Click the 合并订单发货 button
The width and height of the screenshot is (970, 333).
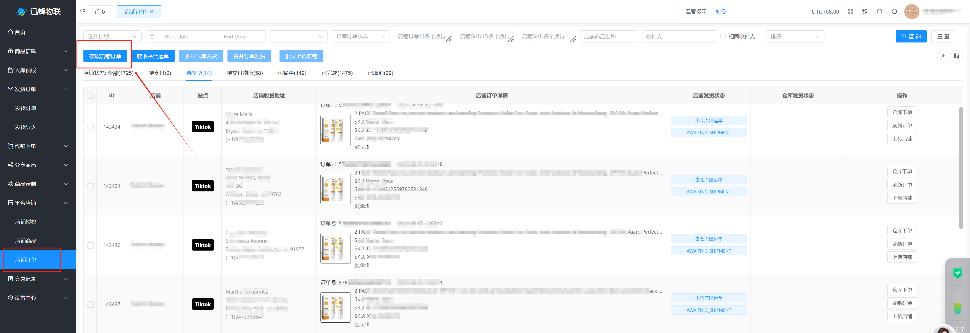(249, 56)
